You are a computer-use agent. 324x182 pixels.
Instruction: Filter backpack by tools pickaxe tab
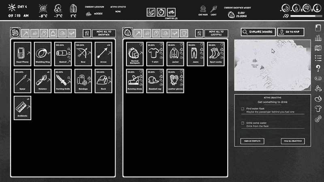(x=138, y=33)
